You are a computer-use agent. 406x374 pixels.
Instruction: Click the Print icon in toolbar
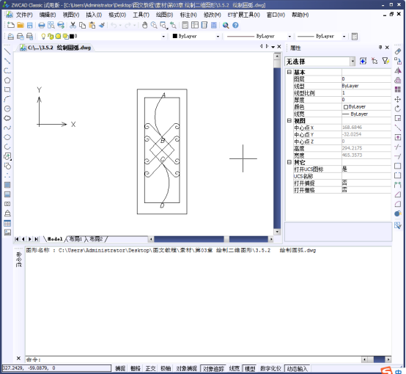42,25
